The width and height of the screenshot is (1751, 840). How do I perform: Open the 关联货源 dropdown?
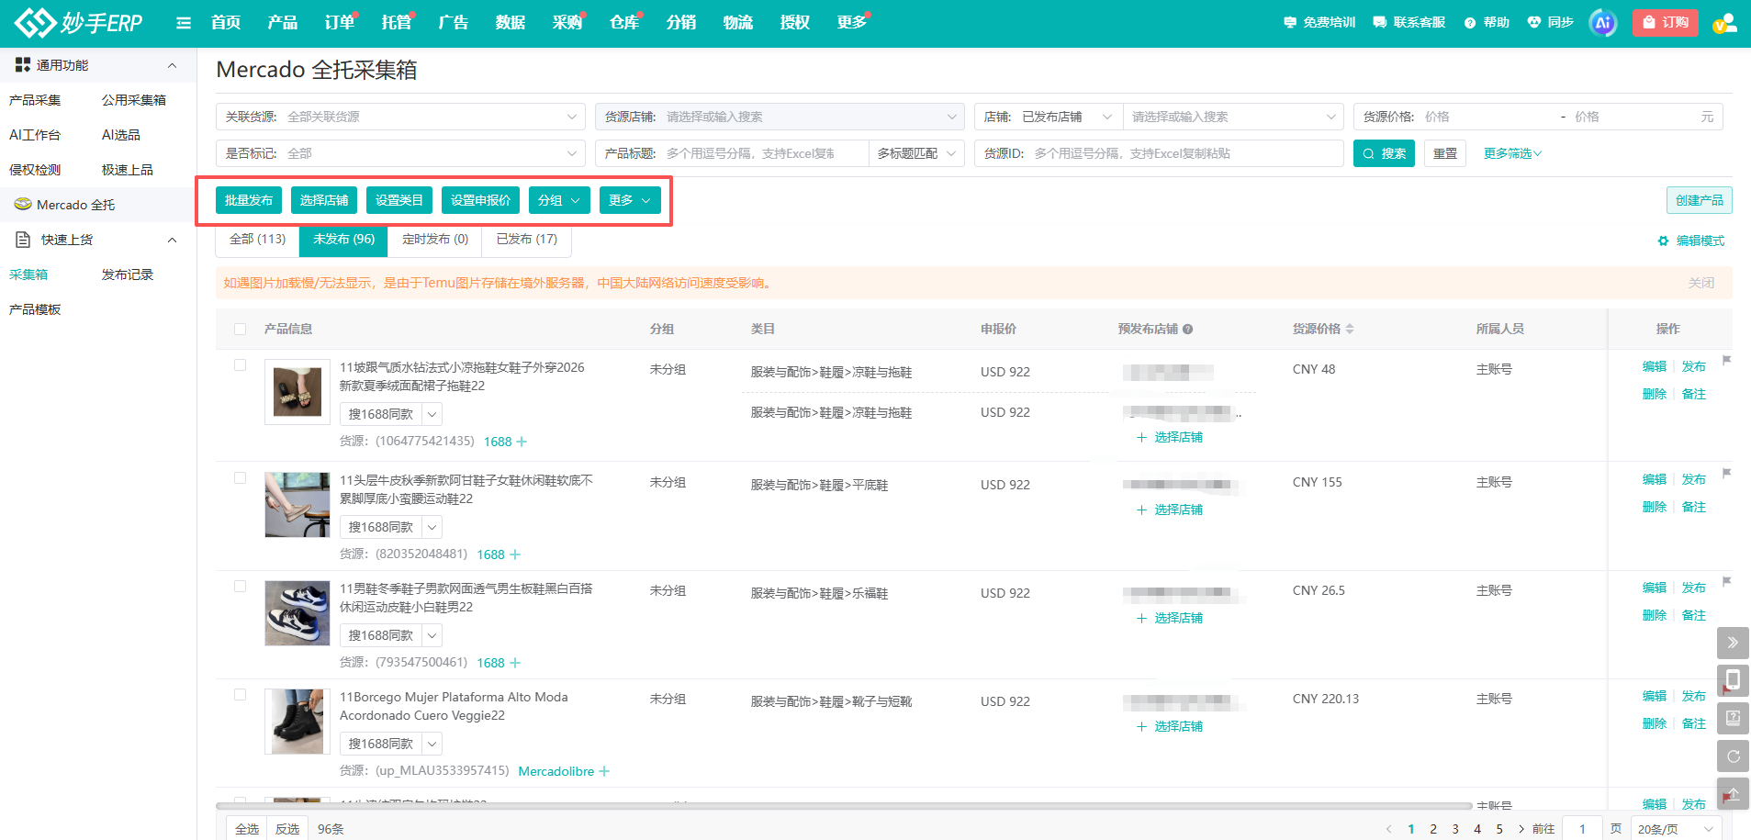(400, 117)
